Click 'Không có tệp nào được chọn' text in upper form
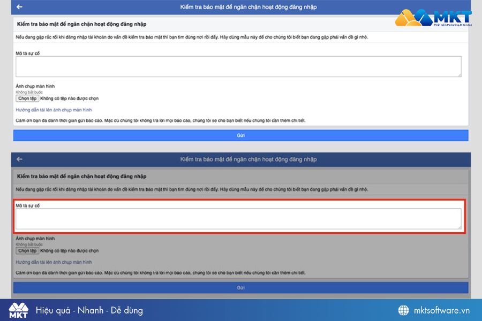Viewport: 482px width, 321px height. point(70,98)
